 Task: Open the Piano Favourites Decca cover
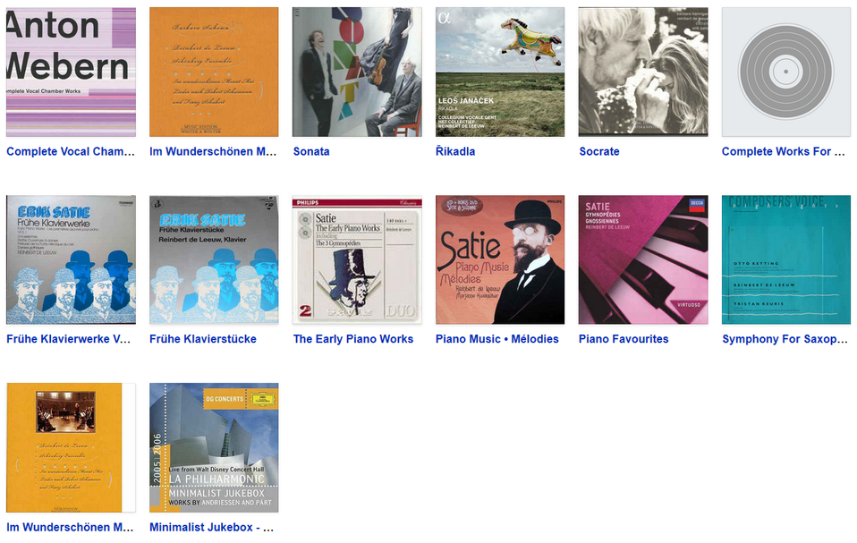[x=642, y=259]
